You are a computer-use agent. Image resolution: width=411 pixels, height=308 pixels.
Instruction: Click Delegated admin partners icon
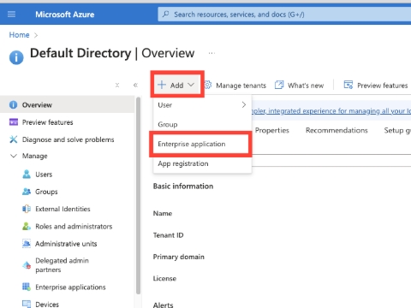(x=27, y=265)
